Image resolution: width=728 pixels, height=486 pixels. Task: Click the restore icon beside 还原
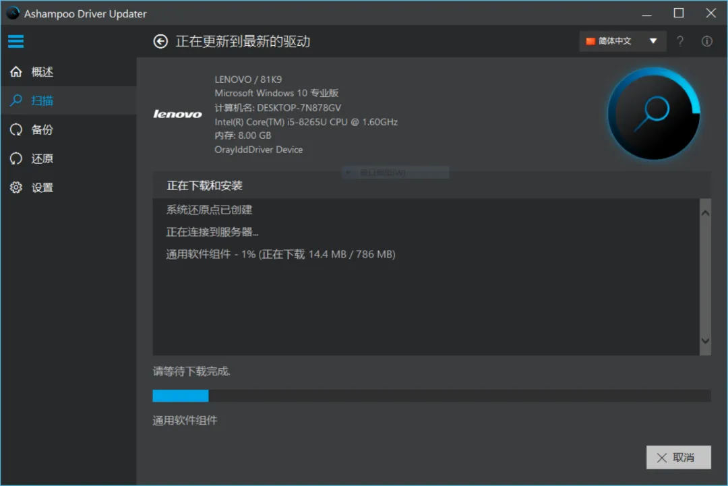pos(16,158)
